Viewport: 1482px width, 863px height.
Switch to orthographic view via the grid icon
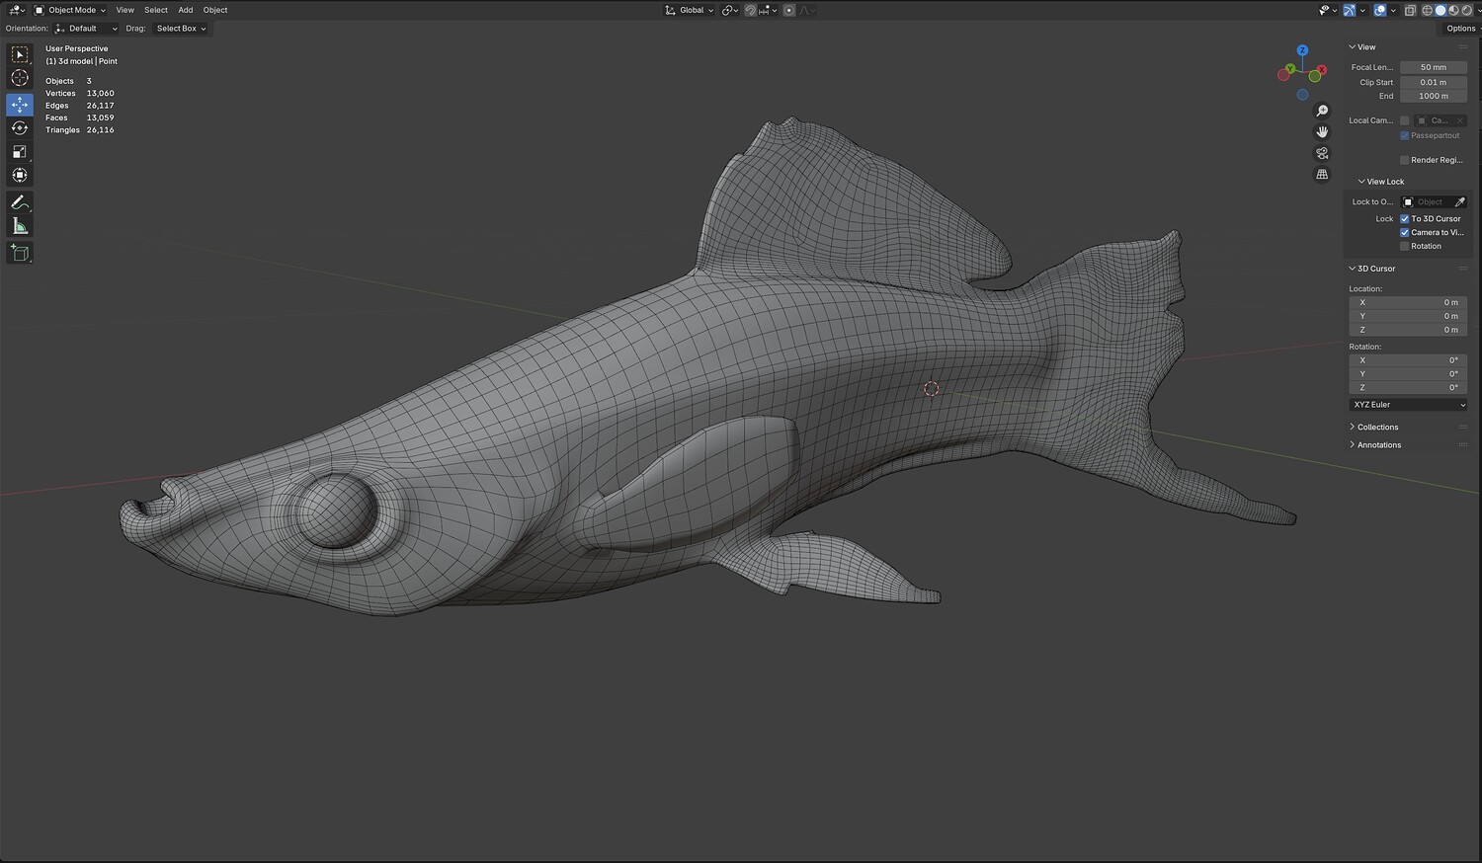[1322, 175]
